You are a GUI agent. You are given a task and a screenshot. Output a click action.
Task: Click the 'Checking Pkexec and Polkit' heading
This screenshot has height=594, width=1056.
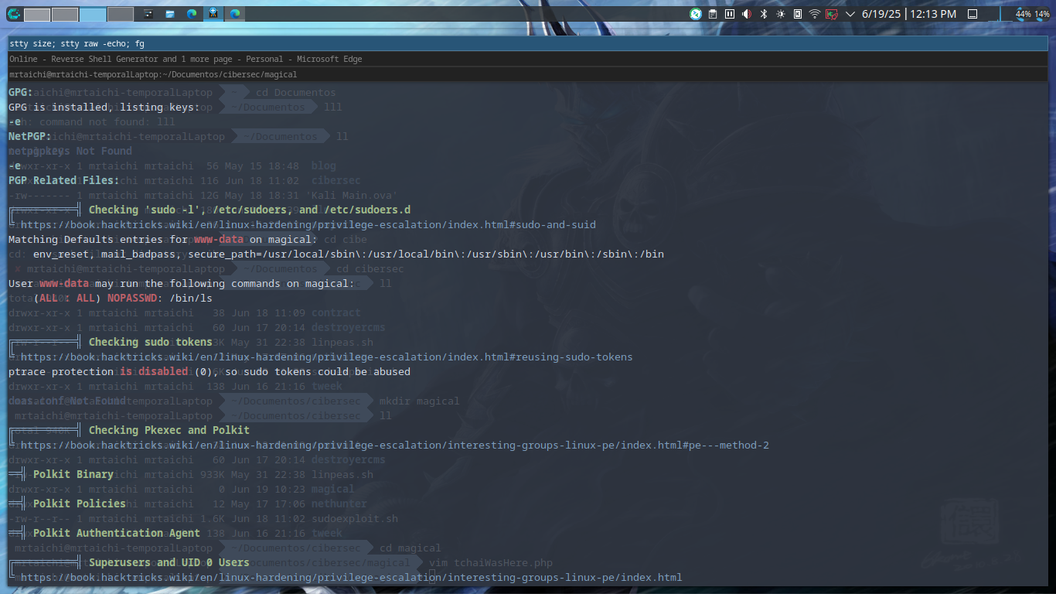(x=169, y=430)
